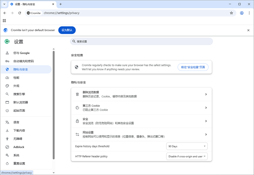The image size is (254, 175).
Task: Focus the 搜索设置 search field
Action: 141,42
